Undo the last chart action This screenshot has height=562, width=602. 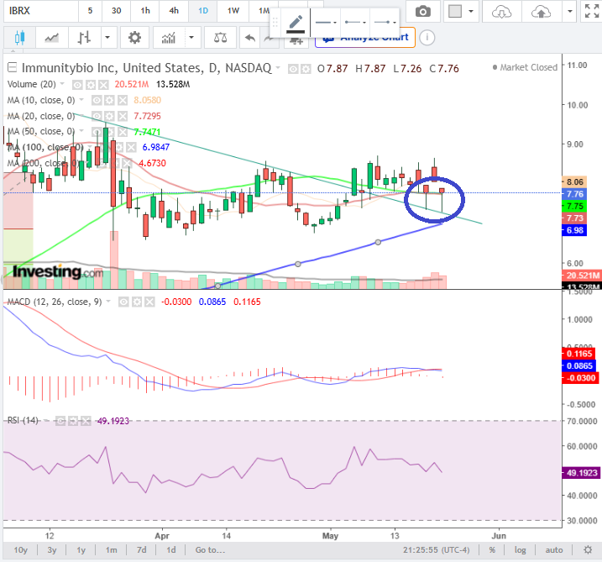(x=250, y=38)
